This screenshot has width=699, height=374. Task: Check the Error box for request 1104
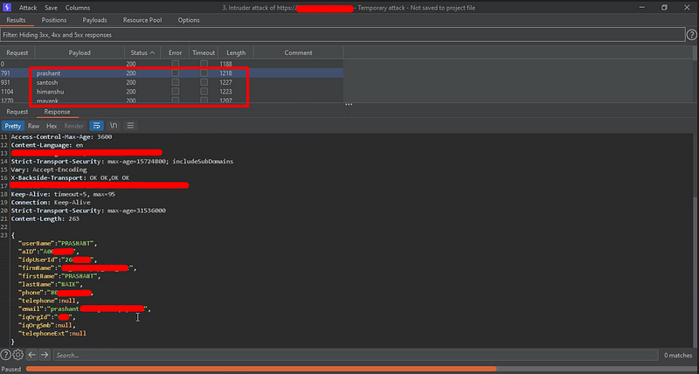176,92
